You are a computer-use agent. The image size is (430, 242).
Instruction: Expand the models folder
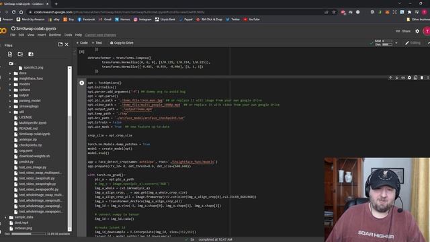tap(10, 84)
